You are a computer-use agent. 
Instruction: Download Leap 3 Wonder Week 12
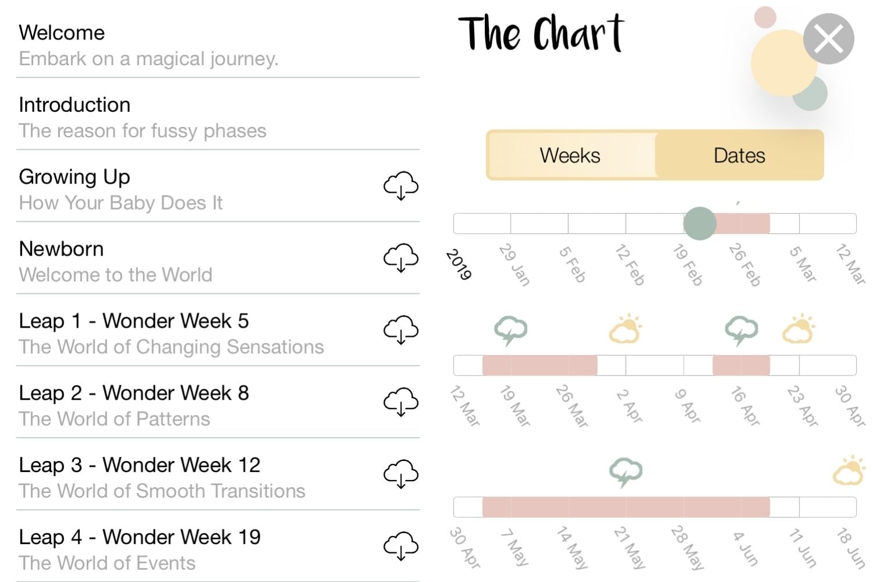pyautogui.click(x=400, y=474)
